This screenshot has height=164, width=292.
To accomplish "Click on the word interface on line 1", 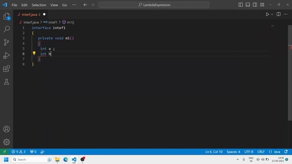I will pyautogui.click(x=41, y=28).
